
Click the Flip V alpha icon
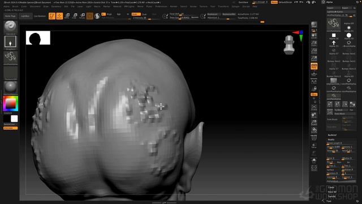point(337,104)
